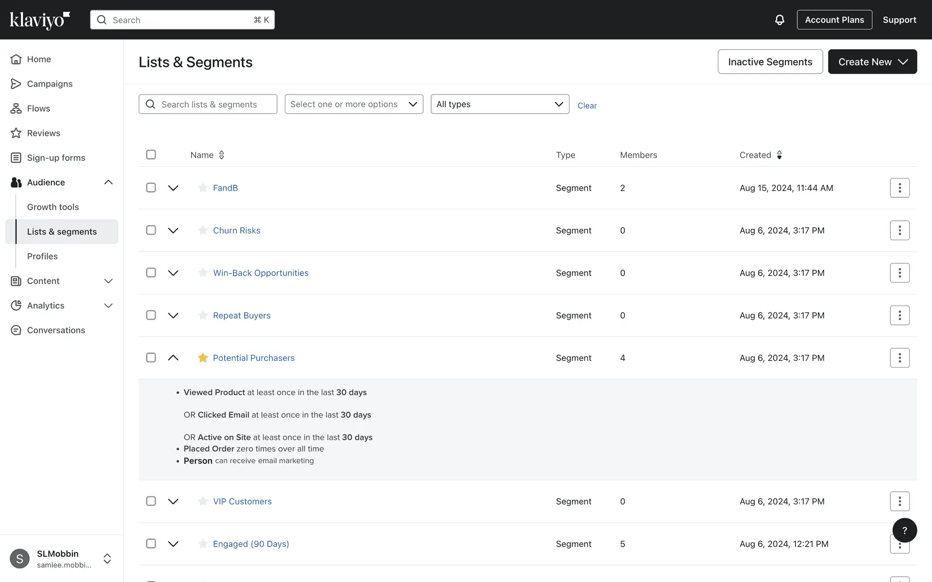Go to Flows in sidebar
932x582 pixels.
tap(38, 109)
